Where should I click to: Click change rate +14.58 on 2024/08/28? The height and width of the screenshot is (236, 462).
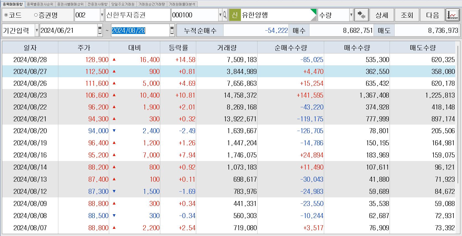(x=185, y=60)
